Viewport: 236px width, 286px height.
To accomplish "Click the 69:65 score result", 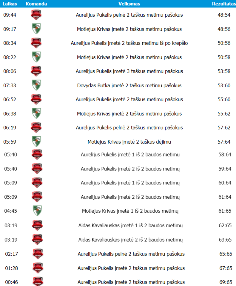I will click(x=225, y=282).
